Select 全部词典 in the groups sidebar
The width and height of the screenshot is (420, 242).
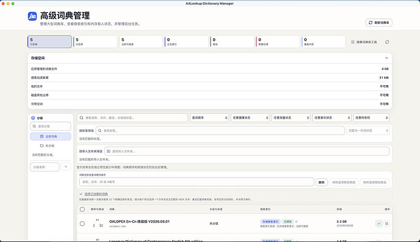pyautogui.click(x=51, y=137)
